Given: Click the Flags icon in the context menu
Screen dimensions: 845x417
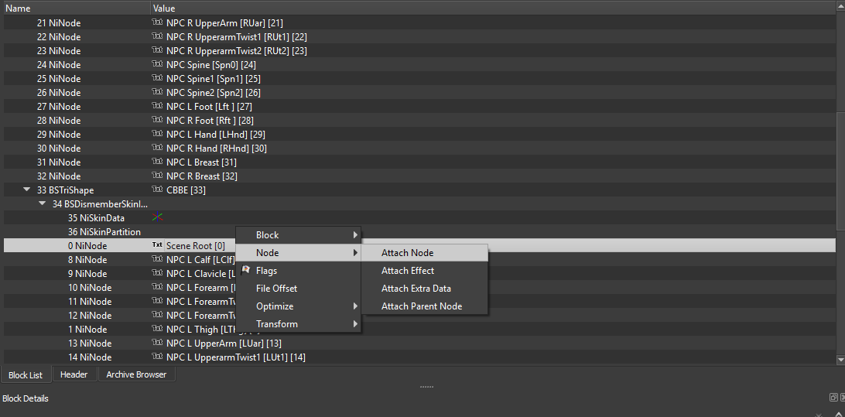Looking at the screenshot, I should coord(245,271).
